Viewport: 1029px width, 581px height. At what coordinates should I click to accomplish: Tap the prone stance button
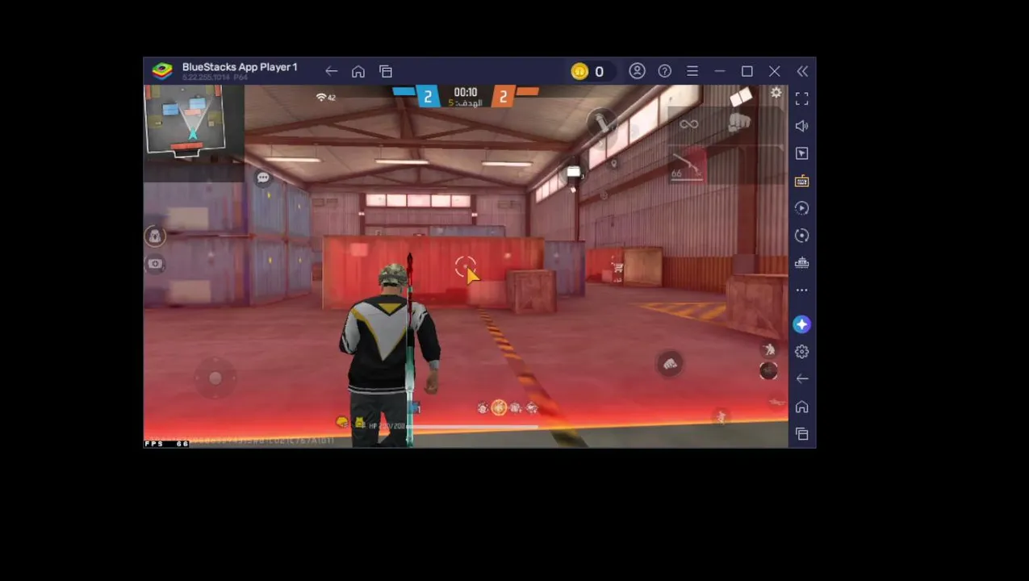[x=776, y=401]
